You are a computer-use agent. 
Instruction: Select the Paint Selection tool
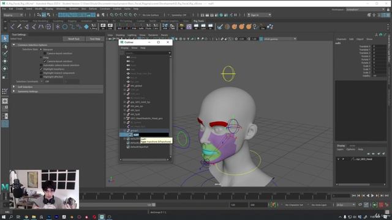[5, 53]
